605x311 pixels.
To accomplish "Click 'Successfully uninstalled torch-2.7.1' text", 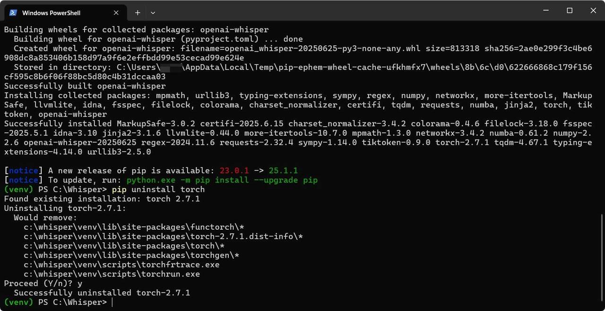I will point(102,293).
